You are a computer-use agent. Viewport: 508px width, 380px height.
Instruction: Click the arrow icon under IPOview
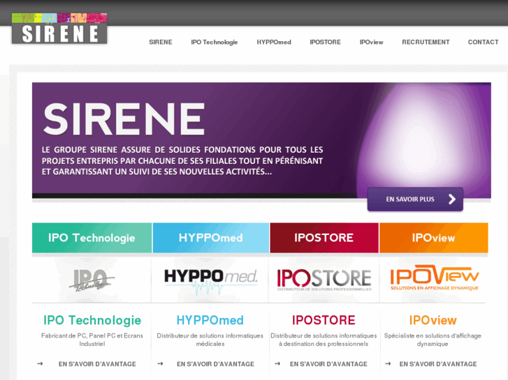click(x=388, y=364)
